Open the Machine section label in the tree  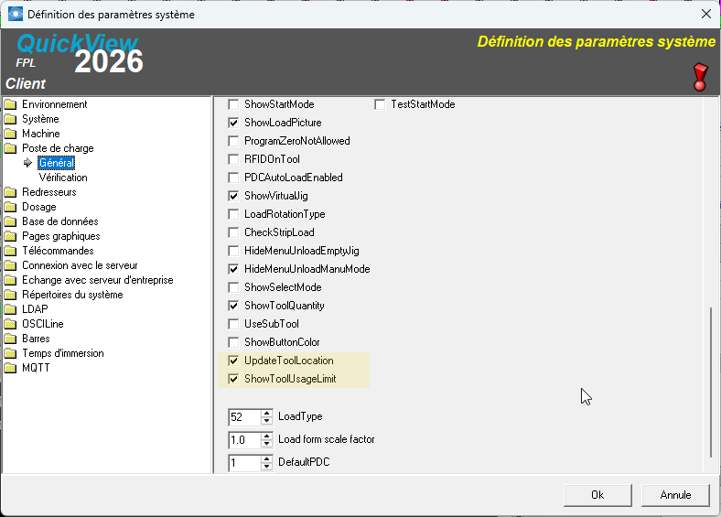click(x=41, y=134)
